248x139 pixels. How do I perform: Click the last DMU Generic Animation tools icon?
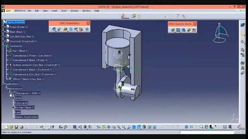pos(194,30)
